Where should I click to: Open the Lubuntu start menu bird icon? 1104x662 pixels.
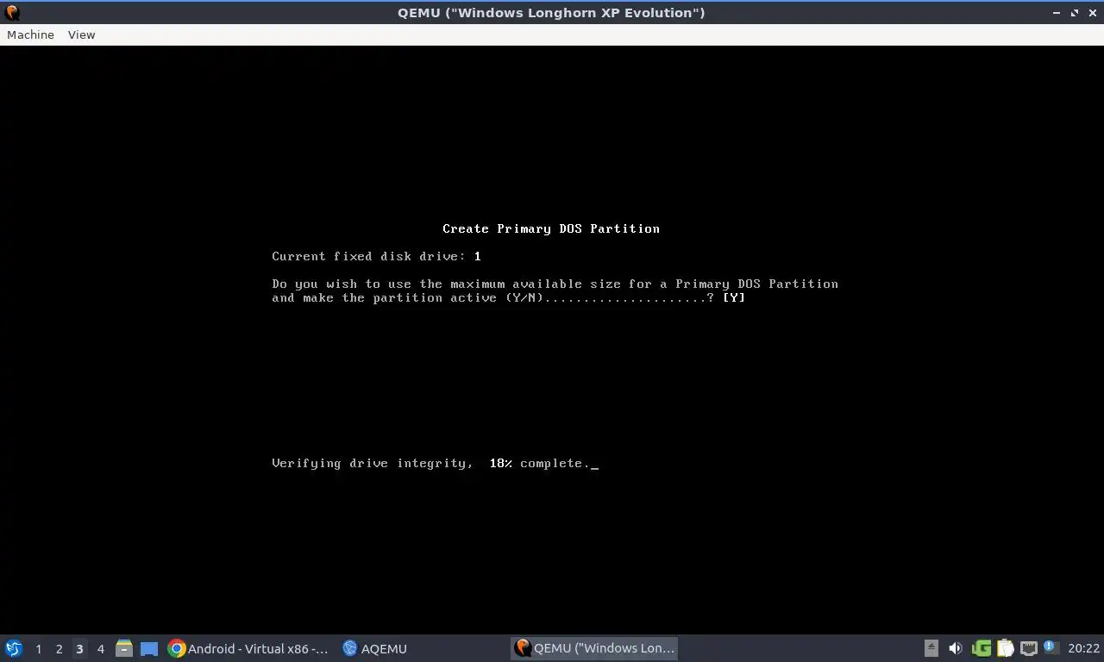14,648
